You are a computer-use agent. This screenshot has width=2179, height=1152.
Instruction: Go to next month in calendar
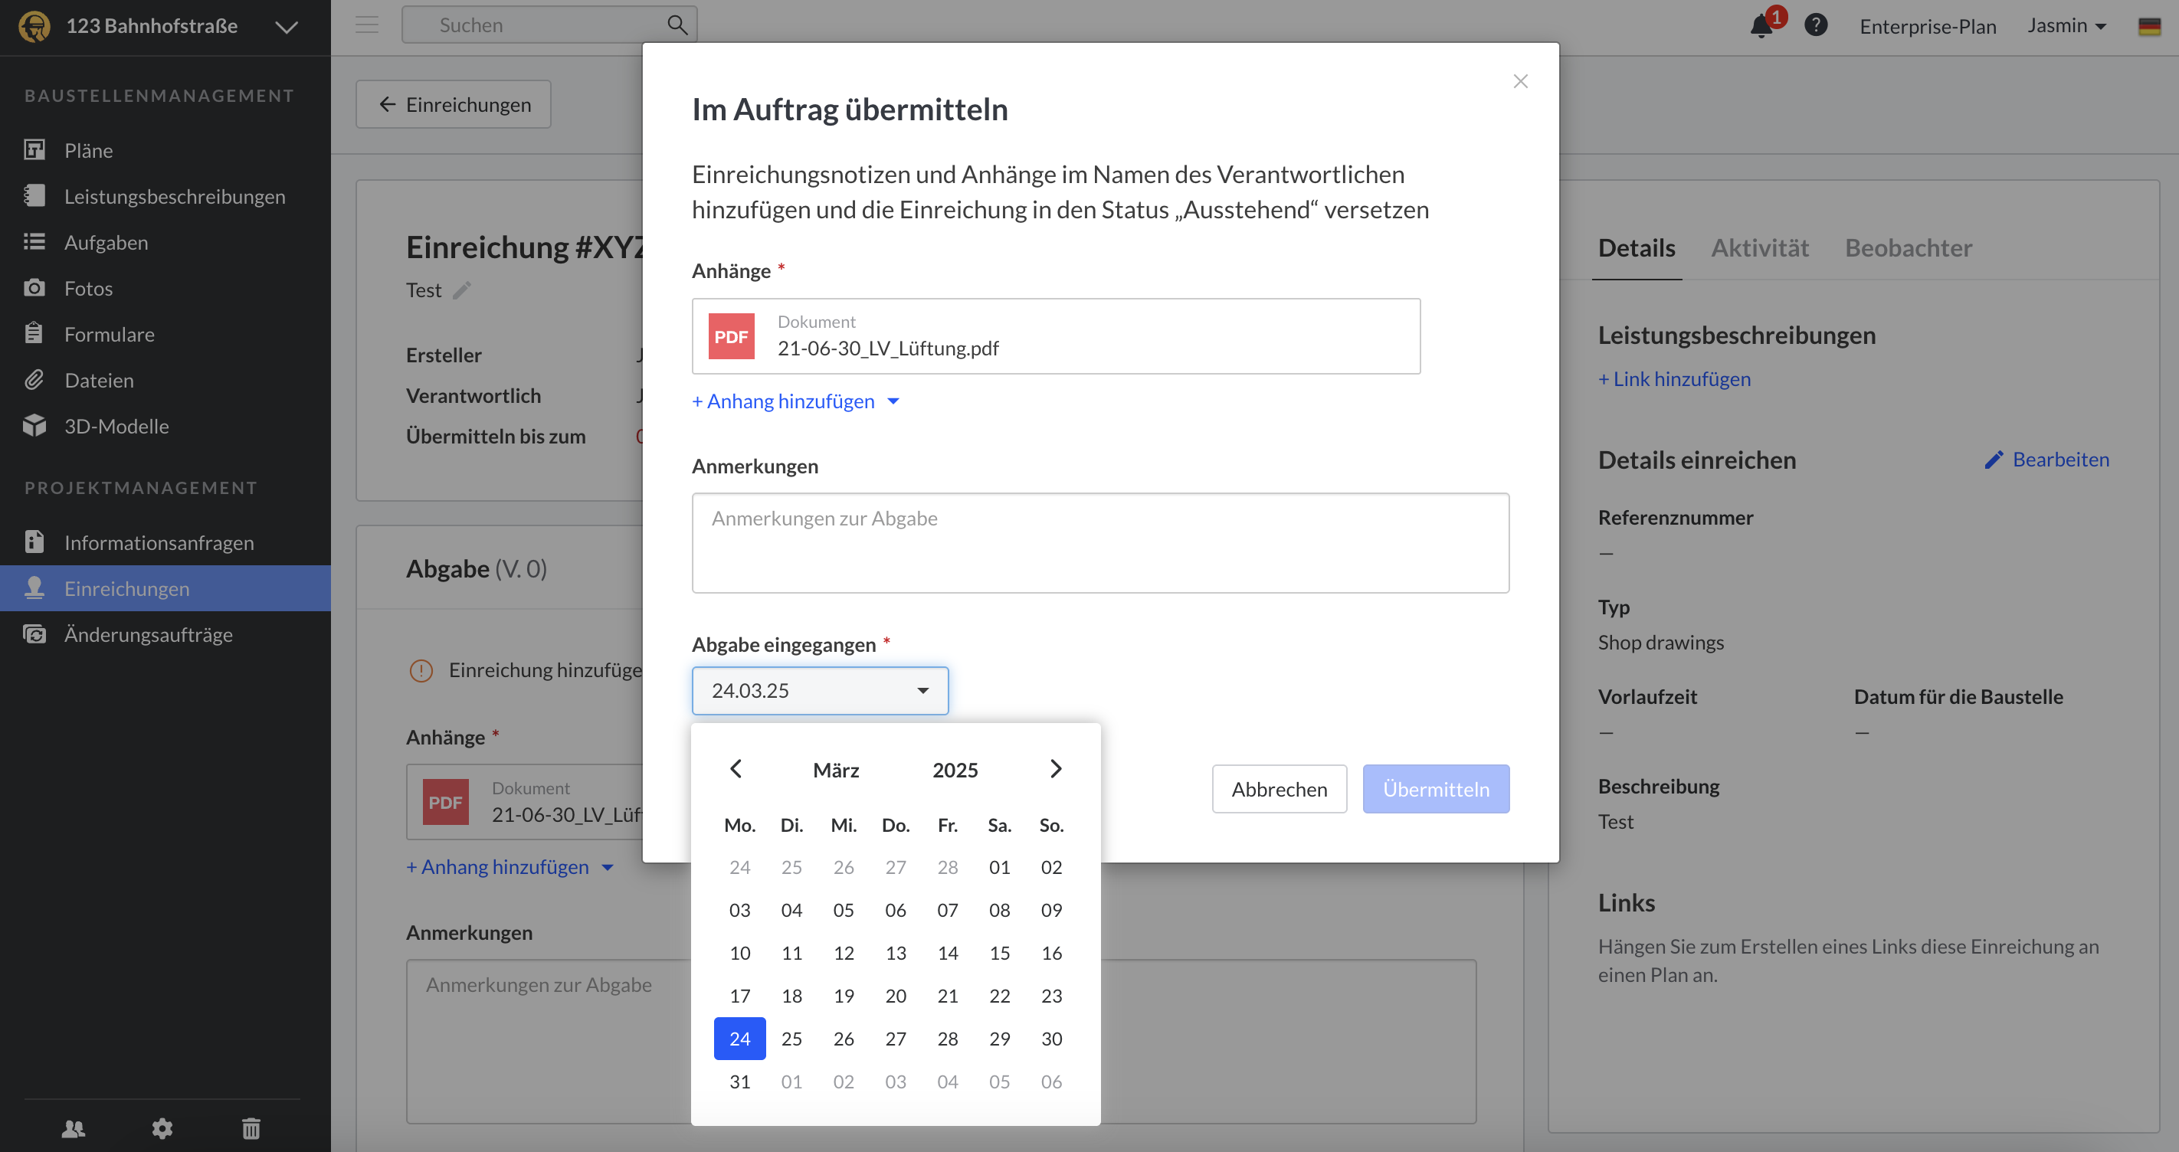(x=1056, y=768)
